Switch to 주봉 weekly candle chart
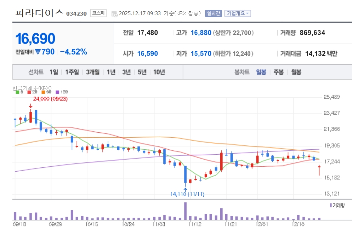Screen dimensions: 352x241 (279, 72)
